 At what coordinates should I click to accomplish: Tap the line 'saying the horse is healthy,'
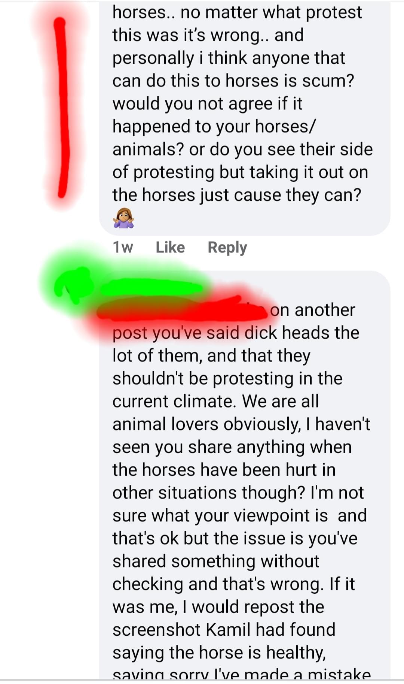pyautogui.click(x=219, y=653)
